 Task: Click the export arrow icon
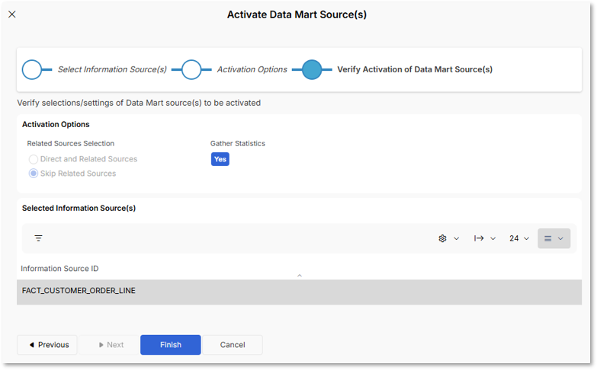(x=479, y=238)
